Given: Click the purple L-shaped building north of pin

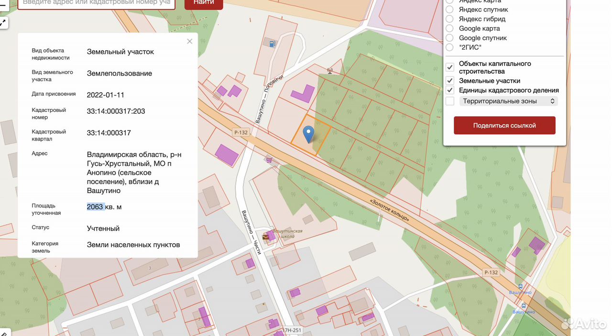Looking at the screenshot, I should 303,93.
